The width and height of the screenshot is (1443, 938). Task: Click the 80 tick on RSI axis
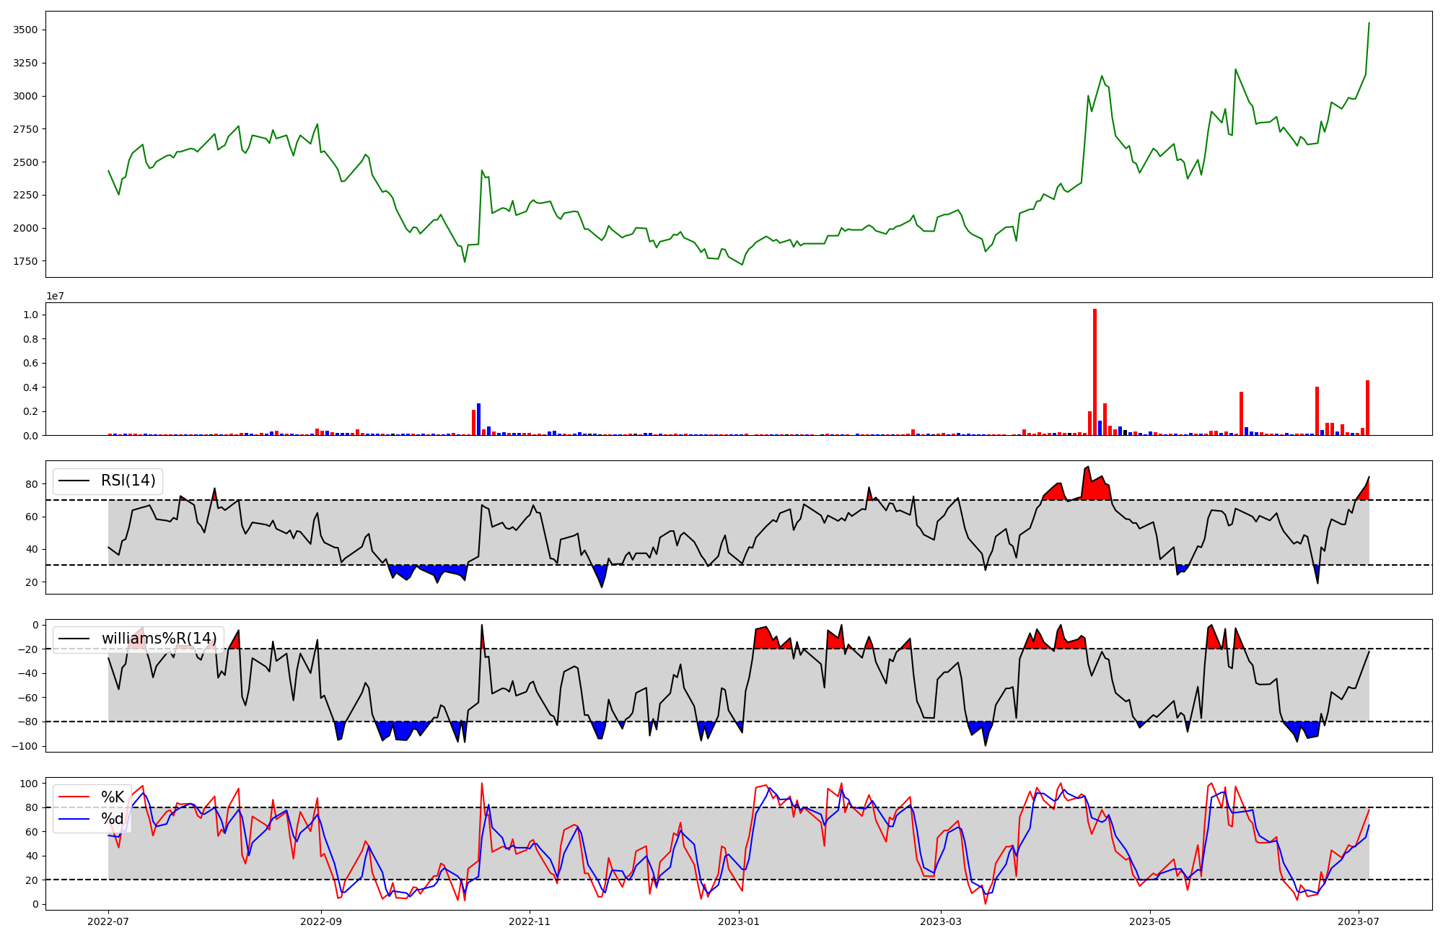(x=32, y=484)
